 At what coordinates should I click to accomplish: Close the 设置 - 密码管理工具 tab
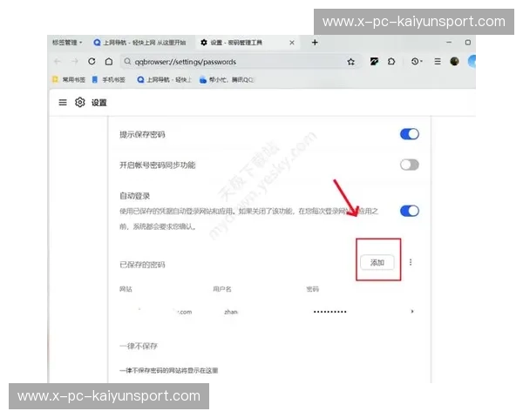(292, 43)
